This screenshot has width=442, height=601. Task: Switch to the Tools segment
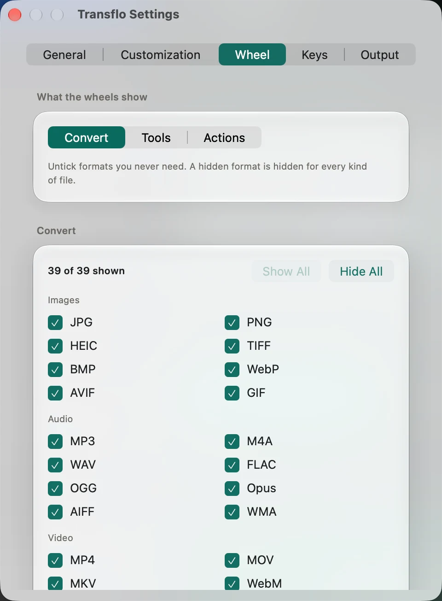156,138
